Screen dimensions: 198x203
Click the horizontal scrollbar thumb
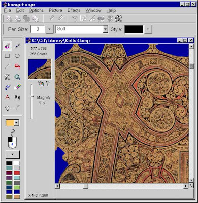(86, 186)
